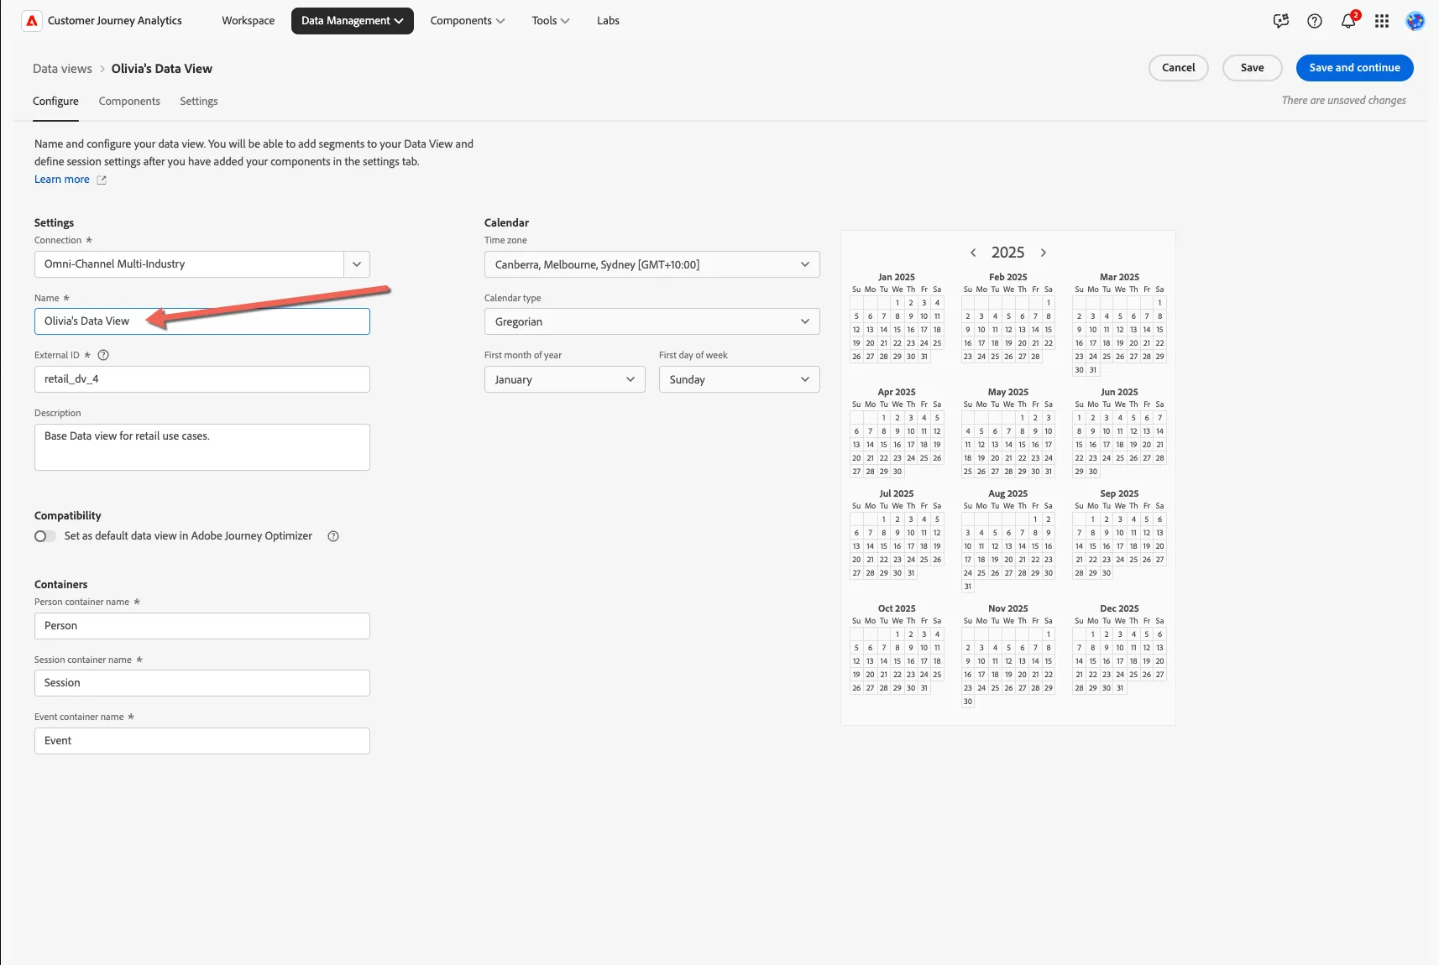Open First month of year dropdown
Viewport: 1439px width, 965px height.
564,379
